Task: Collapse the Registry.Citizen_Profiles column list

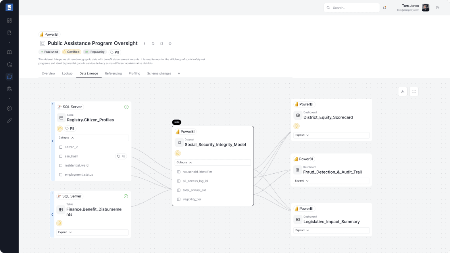Action: pyautogui.click(x=63, y=138)
